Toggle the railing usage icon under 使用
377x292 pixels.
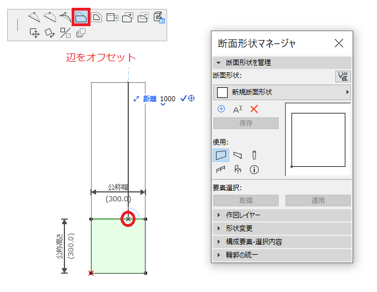(221, 170)
